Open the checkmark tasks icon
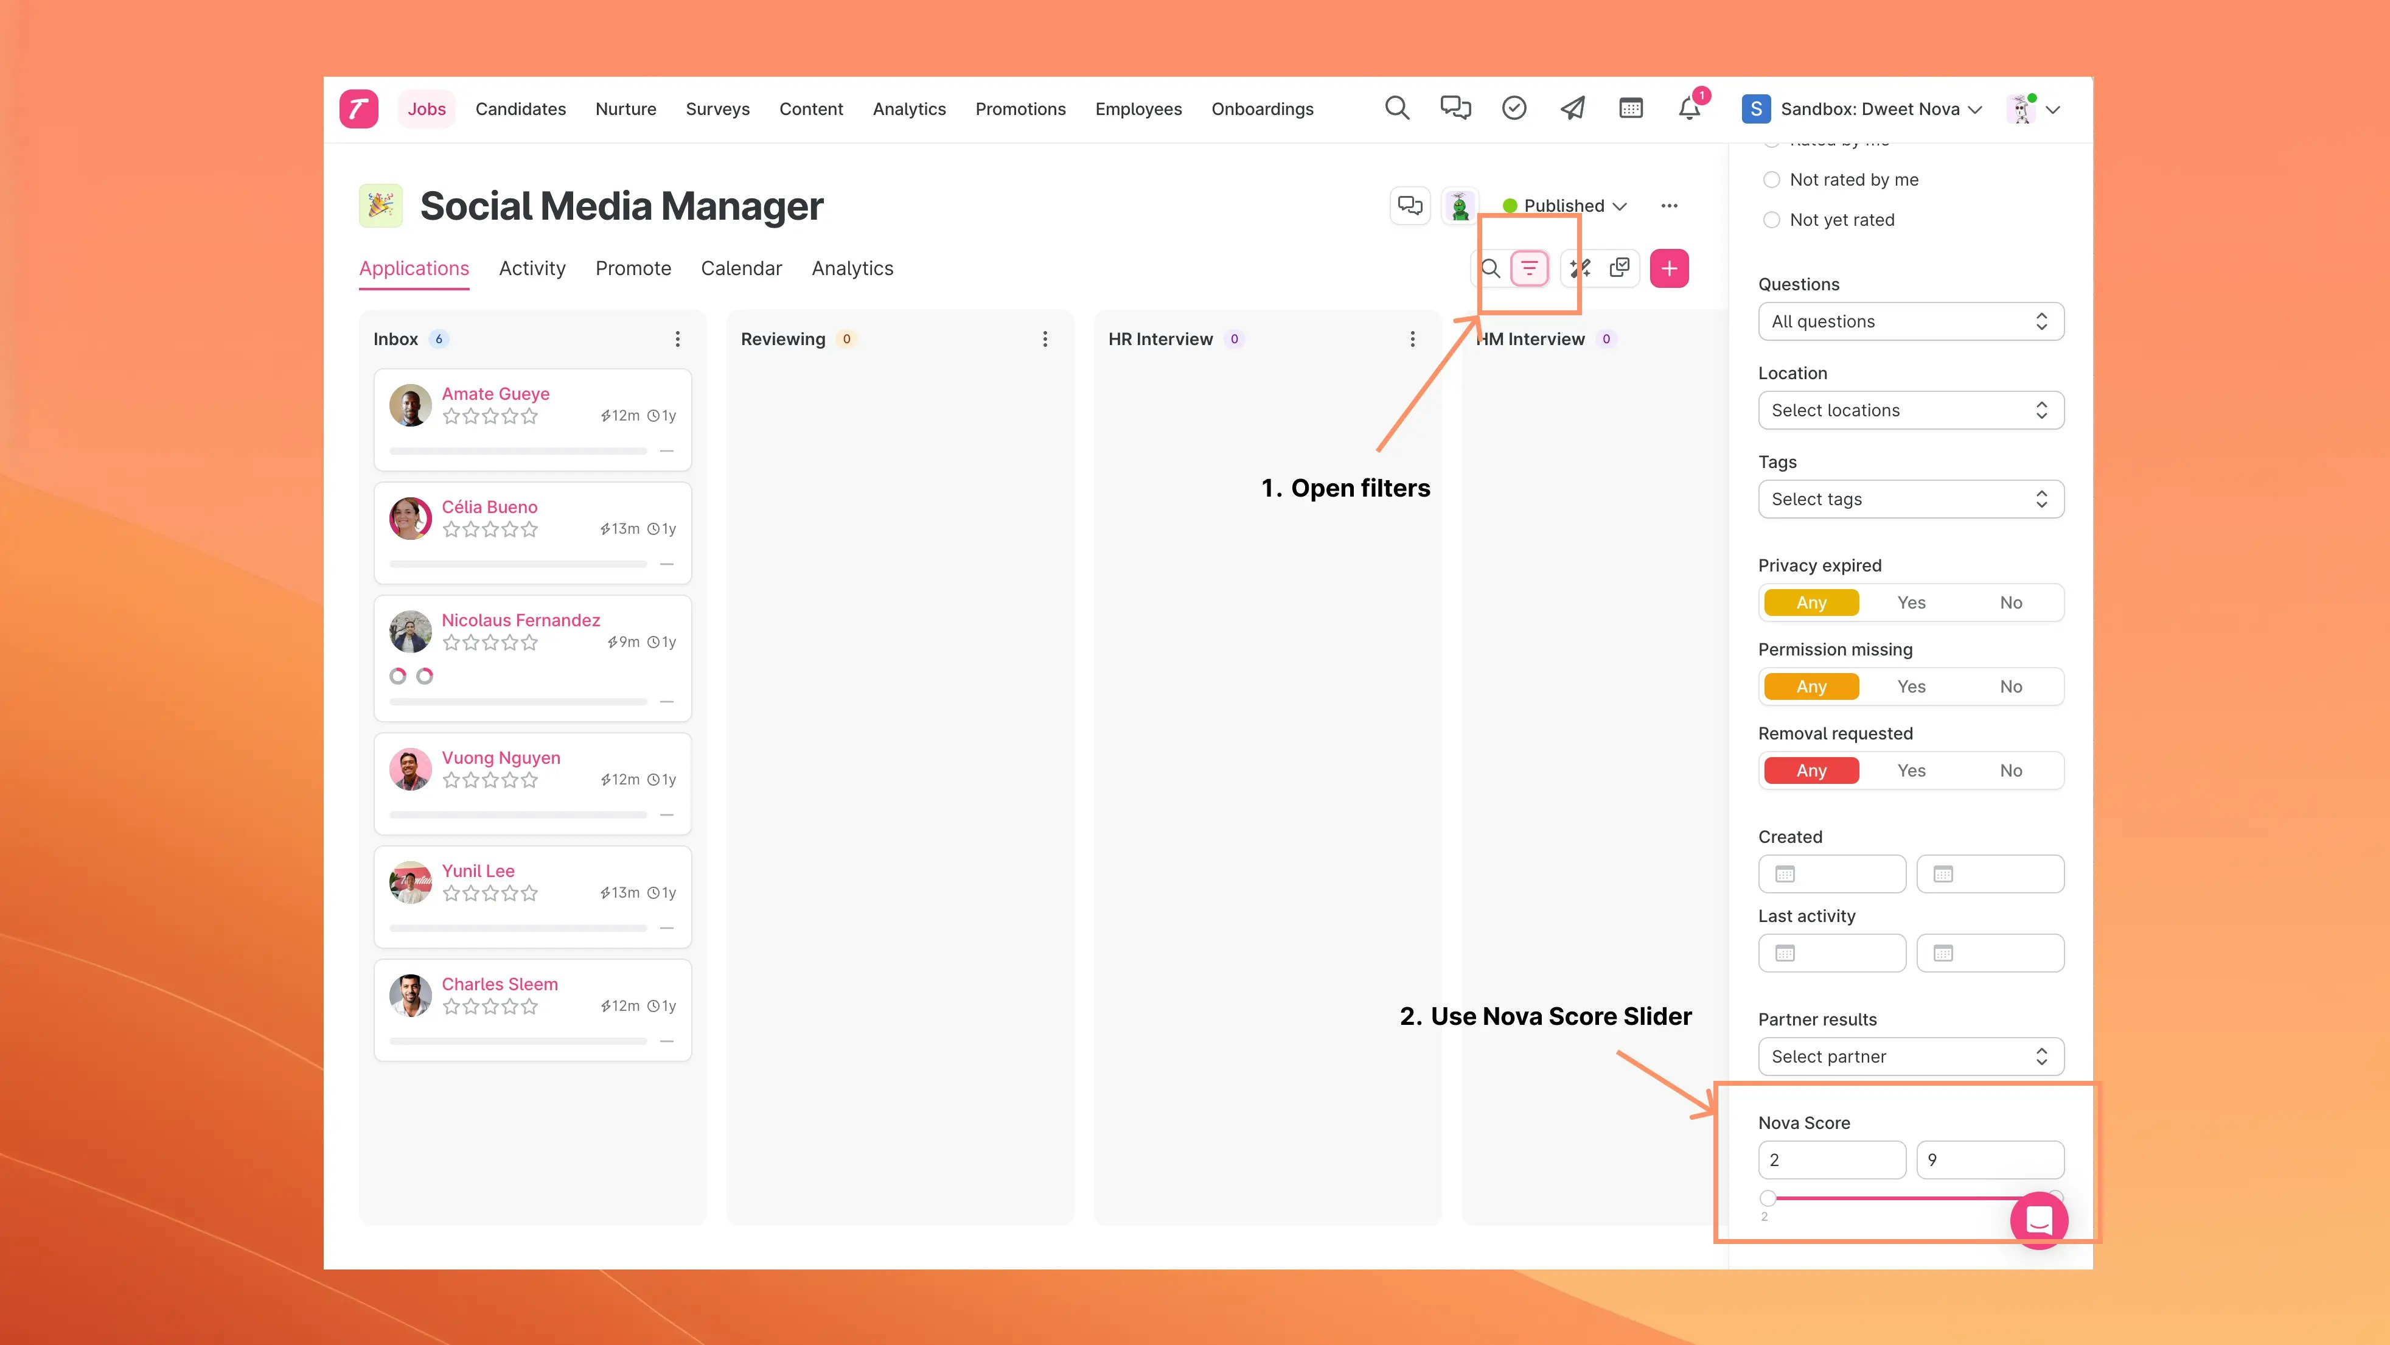The image size is (2390, 1345). [x=1513, y=108]
